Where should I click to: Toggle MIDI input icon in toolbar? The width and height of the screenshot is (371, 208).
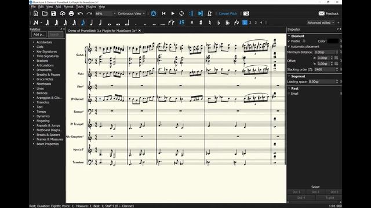tap(153, 13)
